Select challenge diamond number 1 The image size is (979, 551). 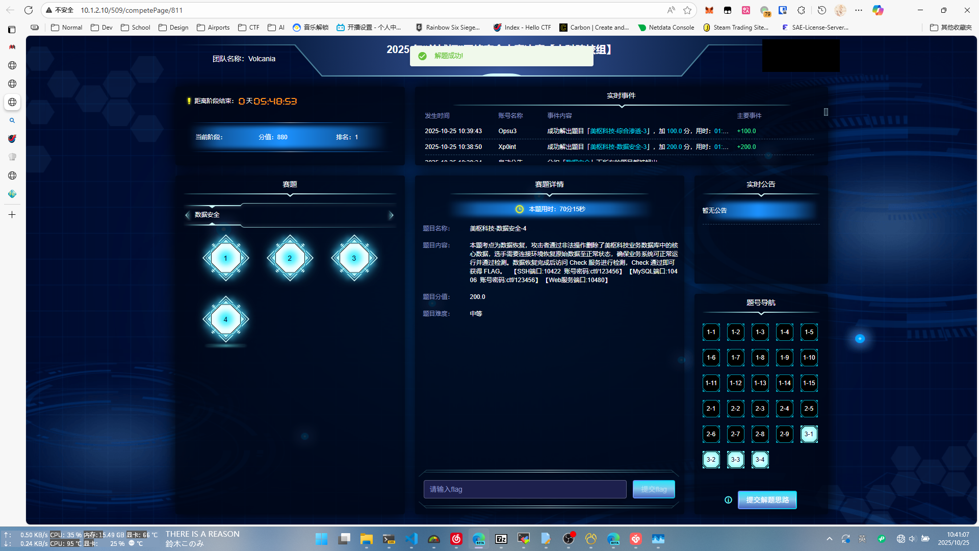coord(225,258)
